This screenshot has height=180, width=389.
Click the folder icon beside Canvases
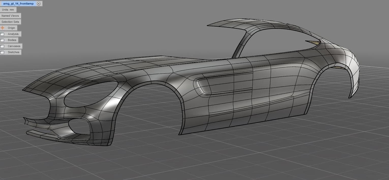pyautogui.click(x=2, y=46)
